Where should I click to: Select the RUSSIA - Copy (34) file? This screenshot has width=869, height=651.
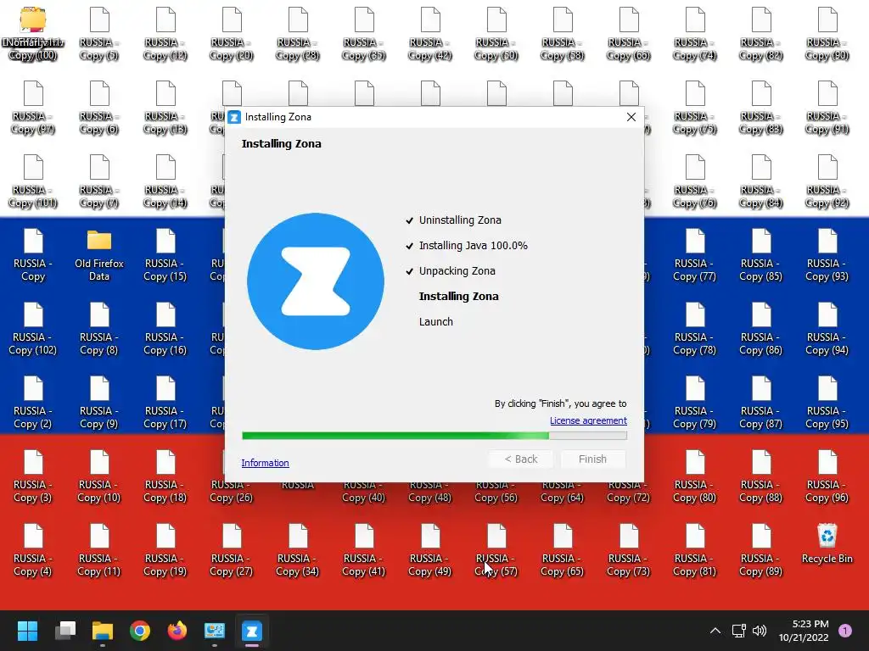(298, 549)
